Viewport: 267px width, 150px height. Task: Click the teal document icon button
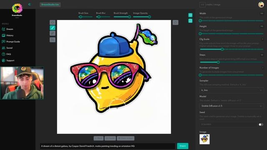point(190,21)
